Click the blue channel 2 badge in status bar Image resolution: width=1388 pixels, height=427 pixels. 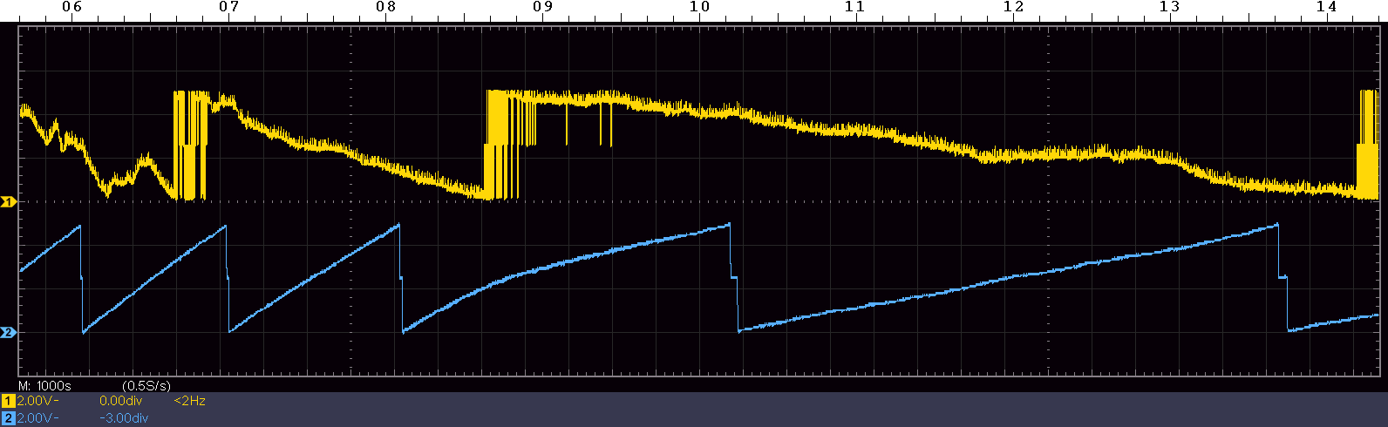click(9, 418)
